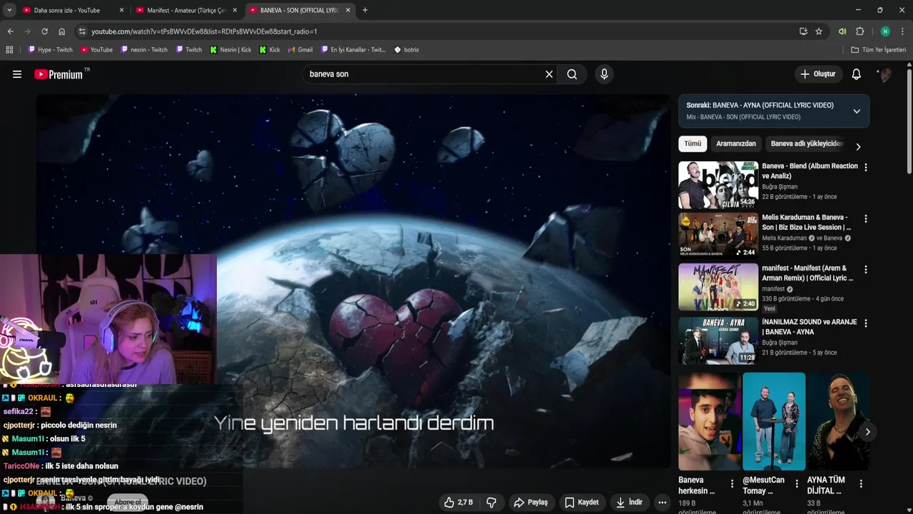
Task: Open Manifest (Arem & Arman Remix) thumbnail
Action: point(718,287)
